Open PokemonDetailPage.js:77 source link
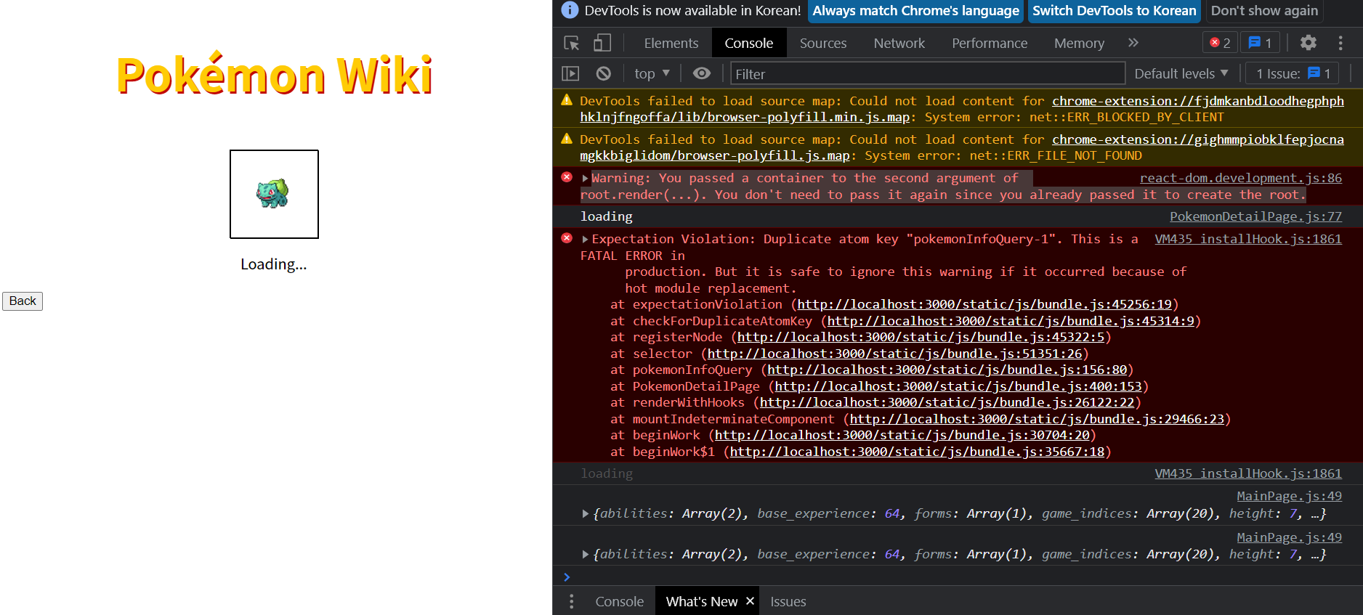 click(x=1255, y=216)
